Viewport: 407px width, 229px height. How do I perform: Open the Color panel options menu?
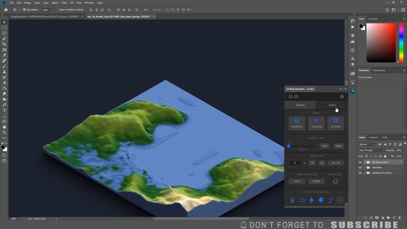(x=404, y=18)
